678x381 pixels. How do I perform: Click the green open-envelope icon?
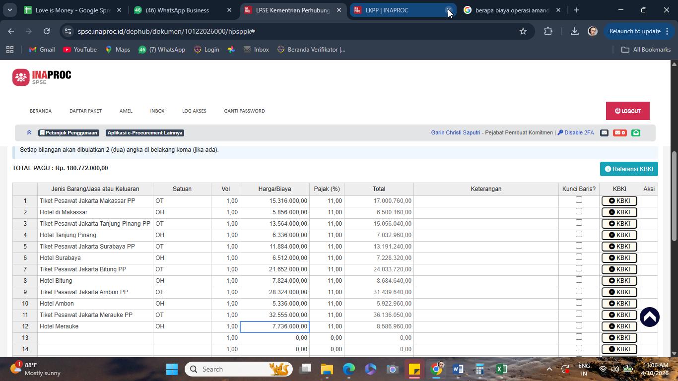coord(636,132)
